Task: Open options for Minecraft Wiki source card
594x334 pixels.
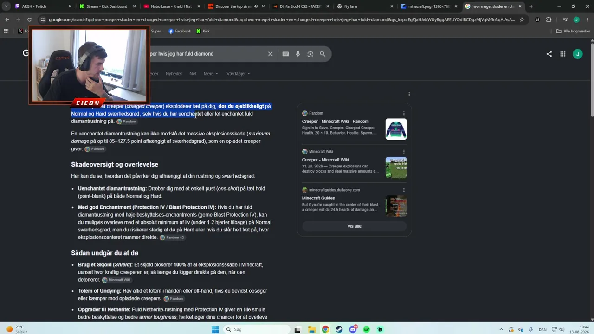Action: click(404, 152)
